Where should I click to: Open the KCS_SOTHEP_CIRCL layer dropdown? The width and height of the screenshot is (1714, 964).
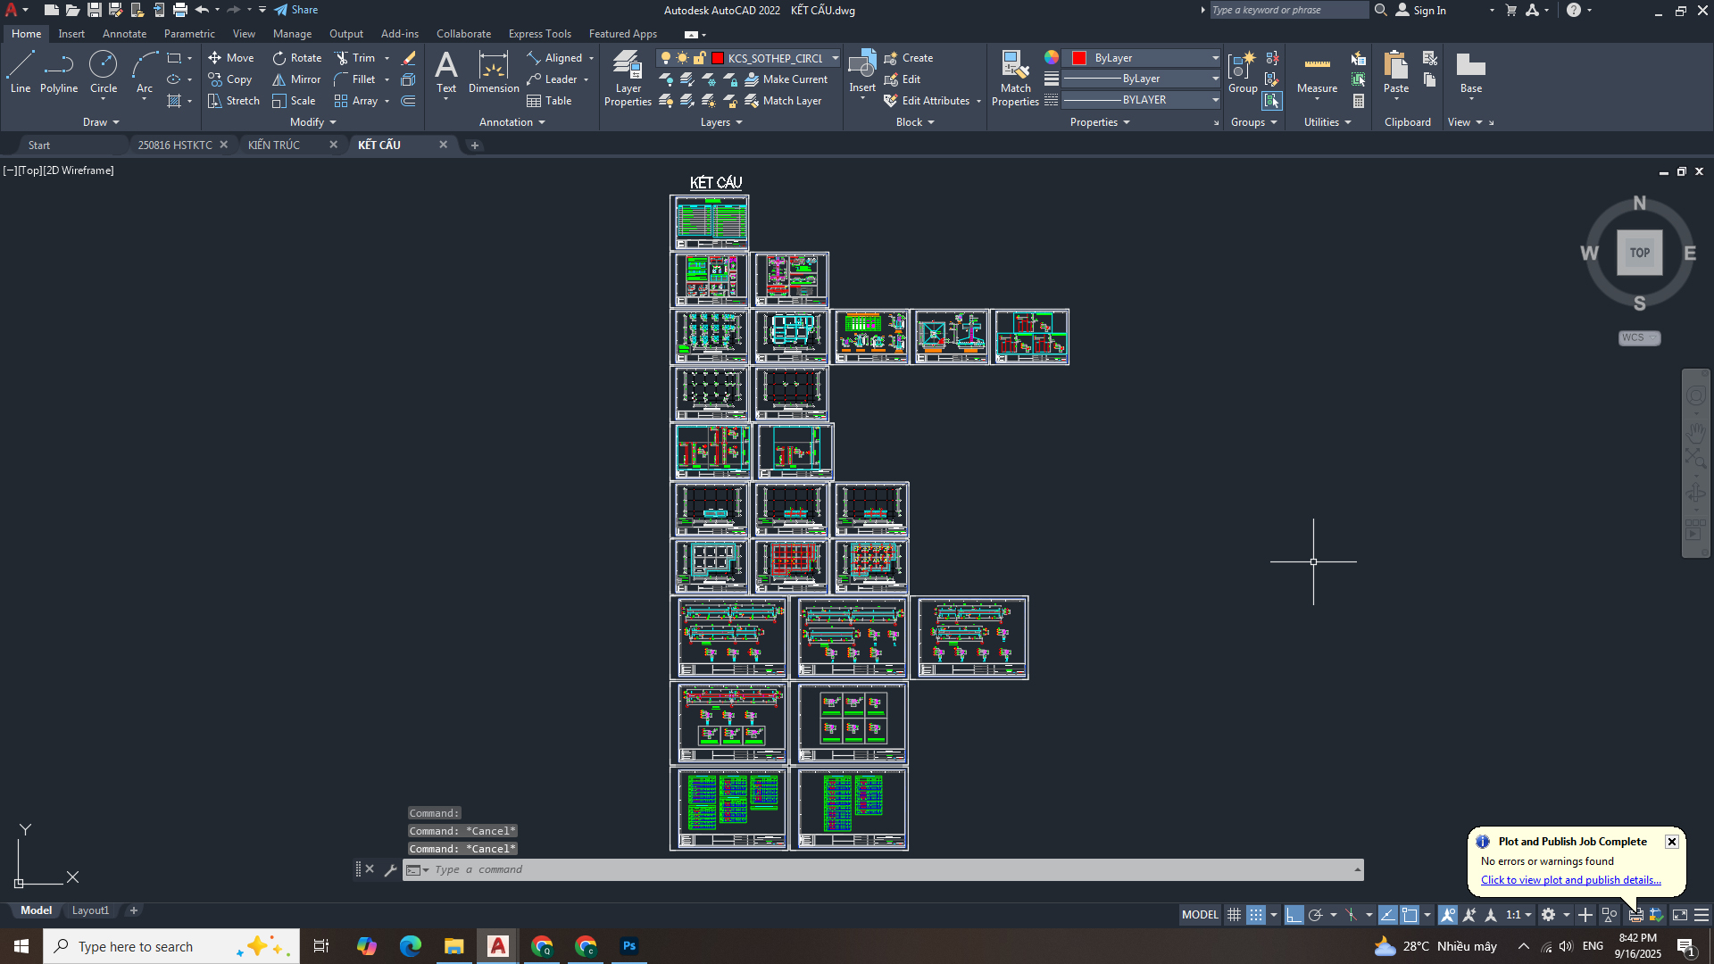pyautogui.click(x=835, y=58)
